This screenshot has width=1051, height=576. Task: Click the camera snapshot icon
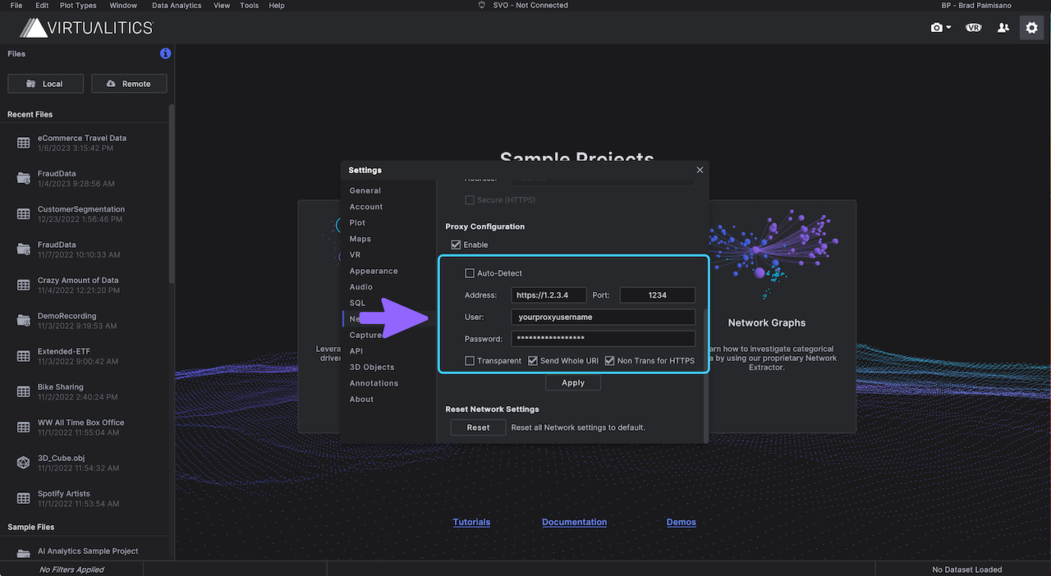pos(937,27)
